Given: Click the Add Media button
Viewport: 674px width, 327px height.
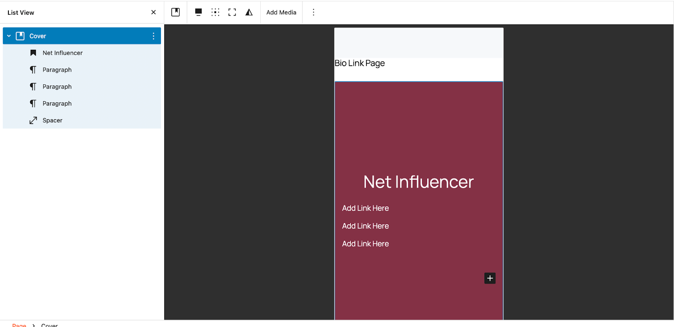Looking at the screenshot, I should [x=281, y=12].
